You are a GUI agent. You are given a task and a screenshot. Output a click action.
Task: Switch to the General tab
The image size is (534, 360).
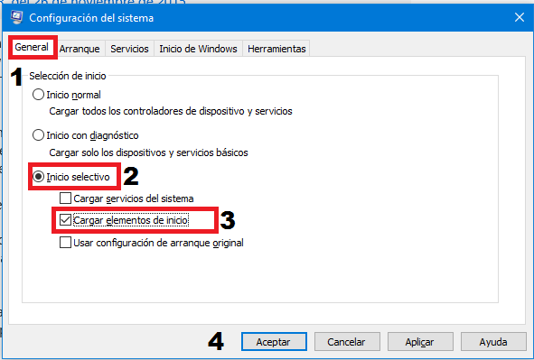pyautogui.click(x=32, y=47)
